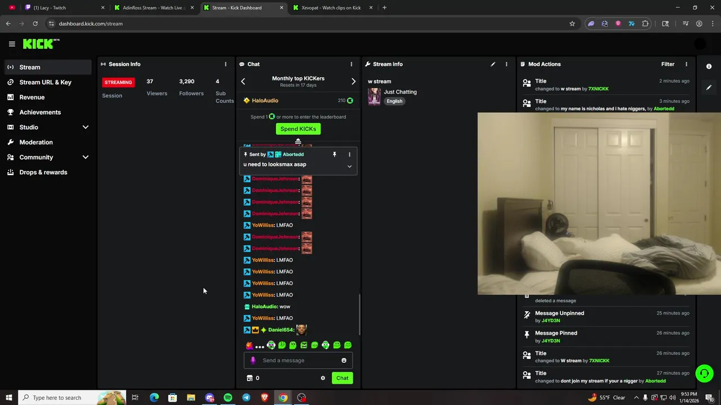Open pinned message three-dot options

tap(349, 154)
